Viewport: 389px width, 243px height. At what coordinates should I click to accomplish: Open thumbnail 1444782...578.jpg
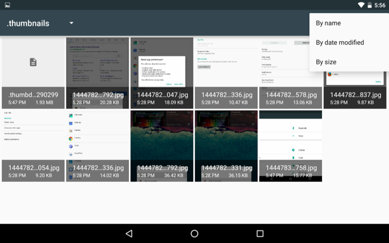pyautogui.click(x=290, y=73)
